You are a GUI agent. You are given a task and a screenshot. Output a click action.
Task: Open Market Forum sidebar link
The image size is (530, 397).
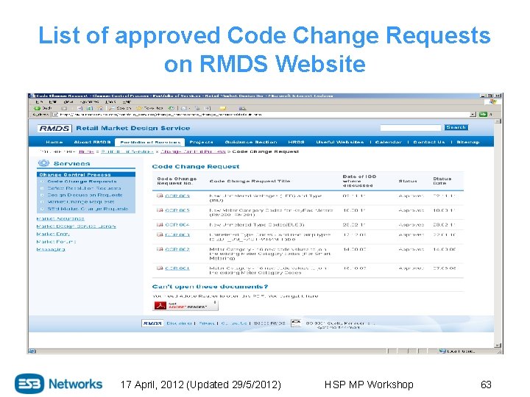click(56, 242)
